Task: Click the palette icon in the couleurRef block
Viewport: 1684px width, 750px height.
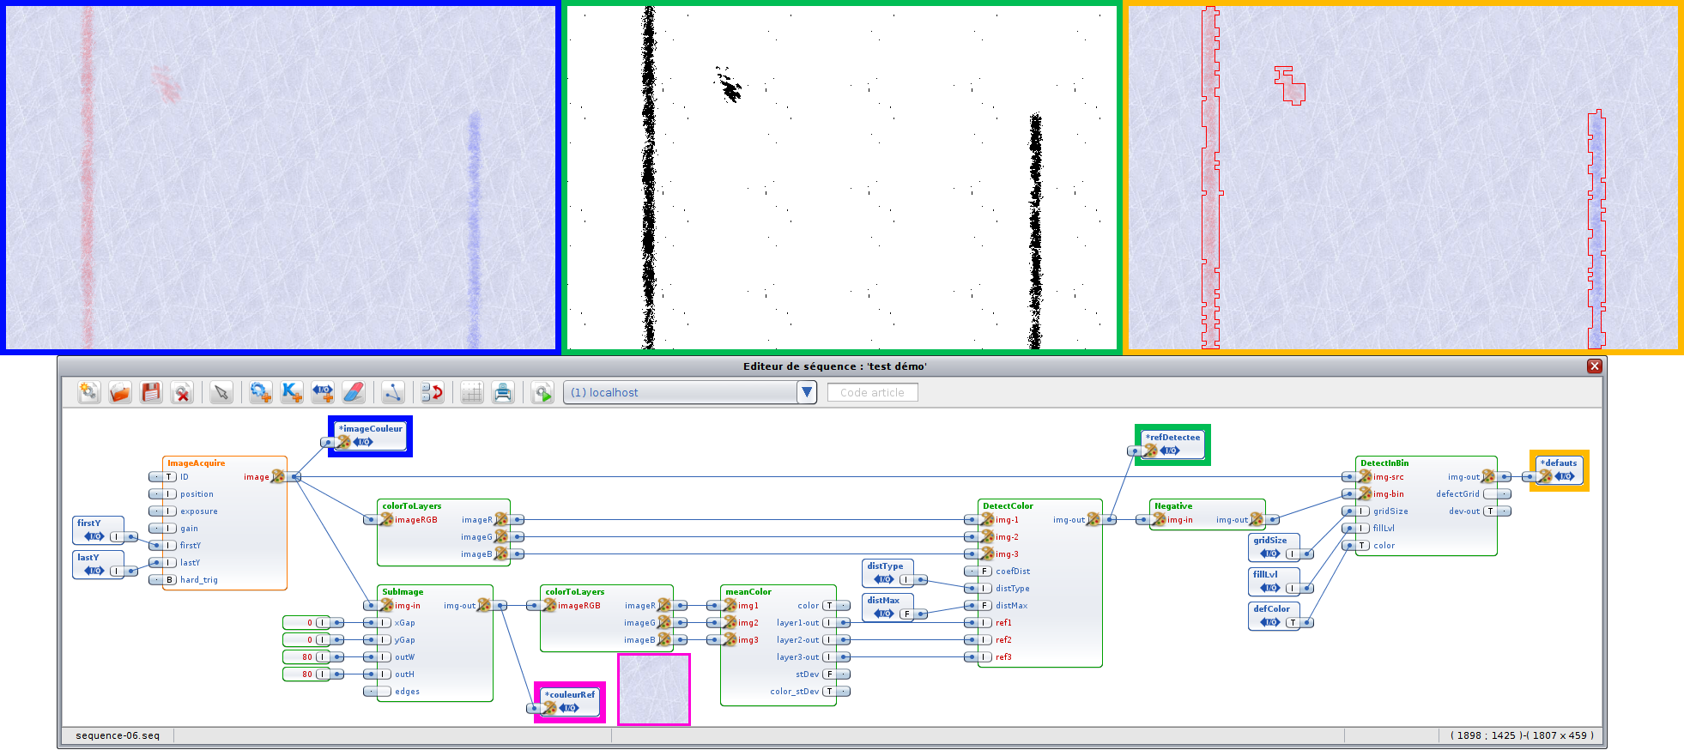Action: point(549,708)
